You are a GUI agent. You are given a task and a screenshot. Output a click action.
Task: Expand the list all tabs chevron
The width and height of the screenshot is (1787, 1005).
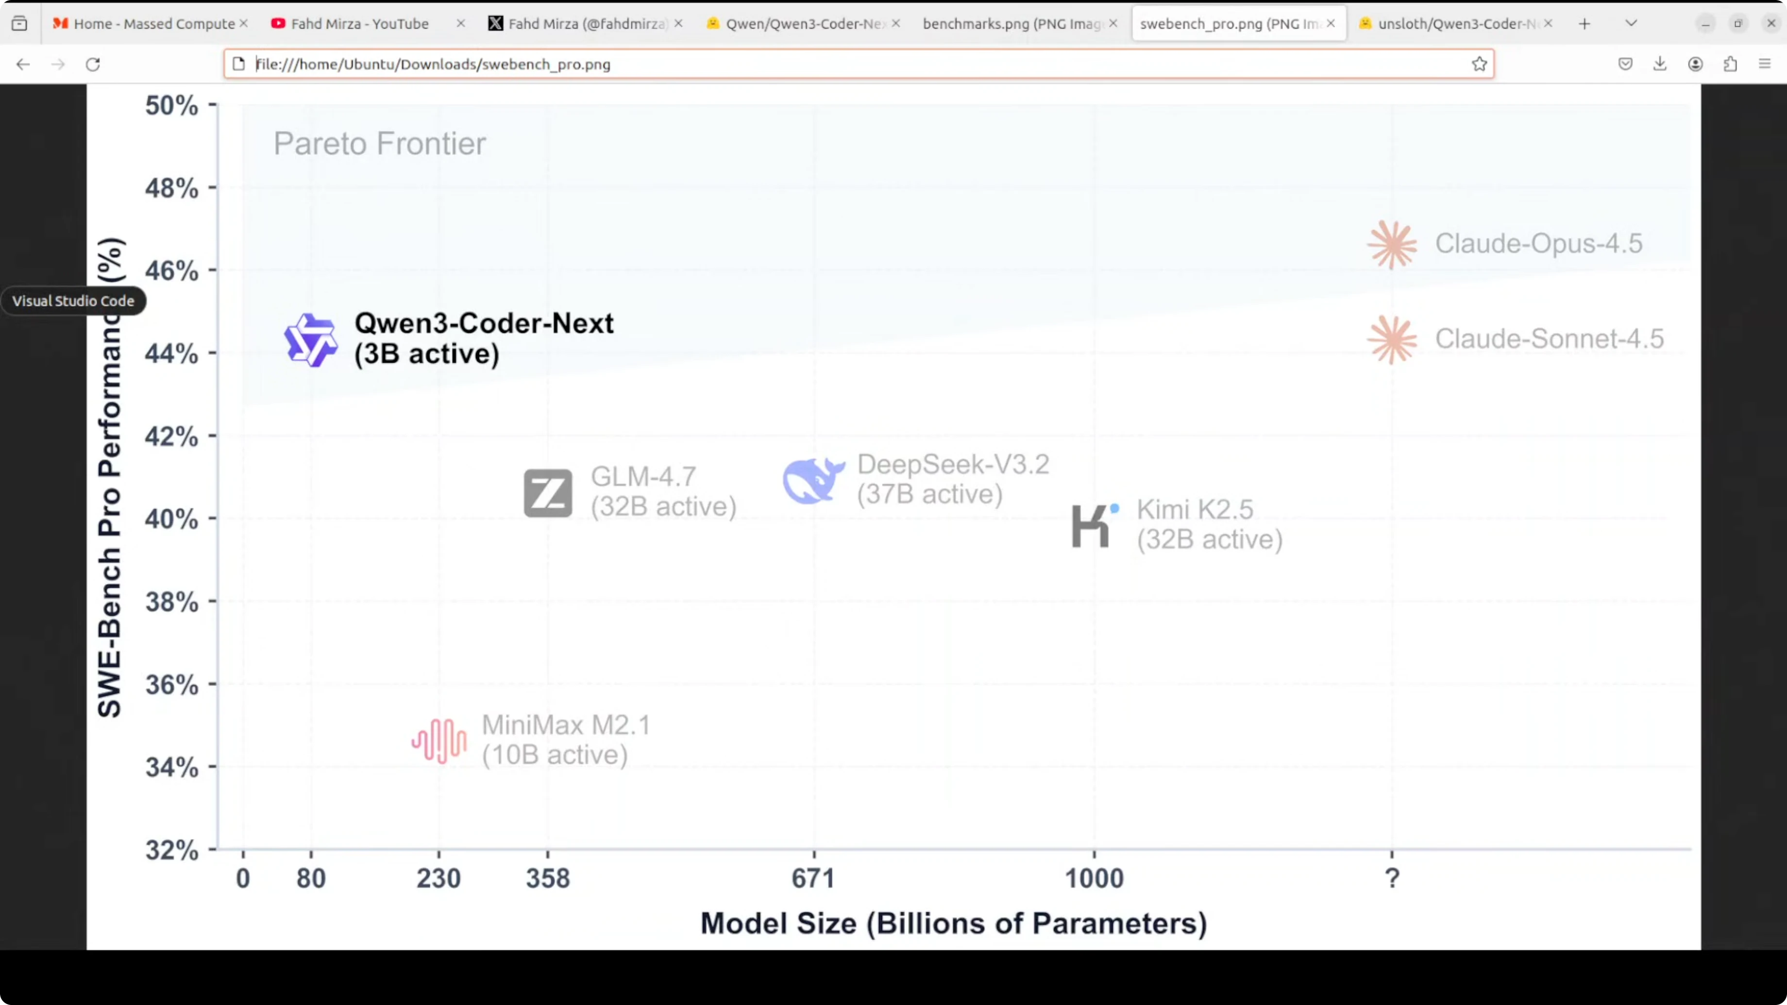coord(1631,24)
